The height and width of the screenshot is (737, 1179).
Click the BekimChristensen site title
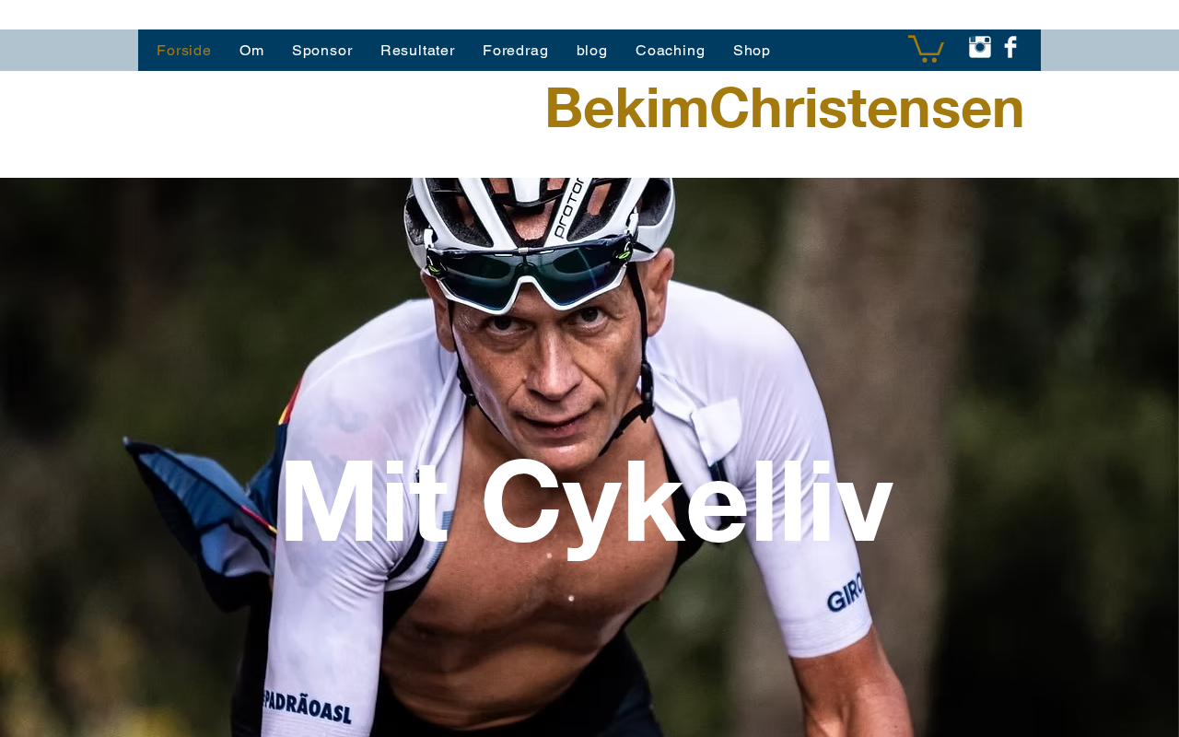click(784, 108)
